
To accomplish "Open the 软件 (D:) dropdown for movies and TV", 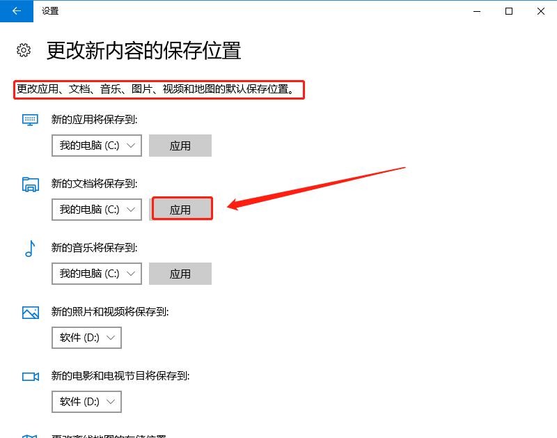I will point(86,402).
